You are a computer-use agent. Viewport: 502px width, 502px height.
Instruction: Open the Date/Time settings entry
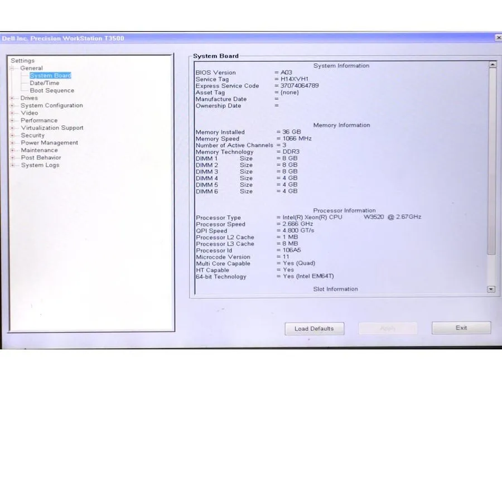[45, 83]
